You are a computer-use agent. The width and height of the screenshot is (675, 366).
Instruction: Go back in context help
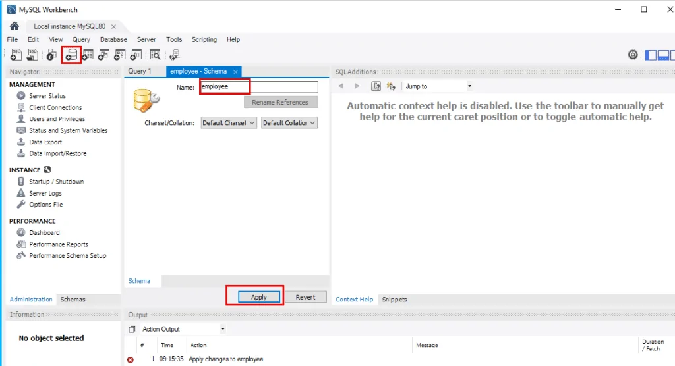[341, 86]
